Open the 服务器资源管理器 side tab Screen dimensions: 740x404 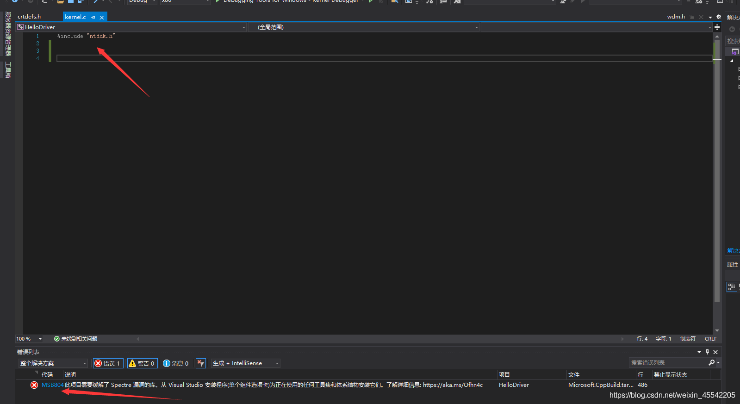point(8,34)
